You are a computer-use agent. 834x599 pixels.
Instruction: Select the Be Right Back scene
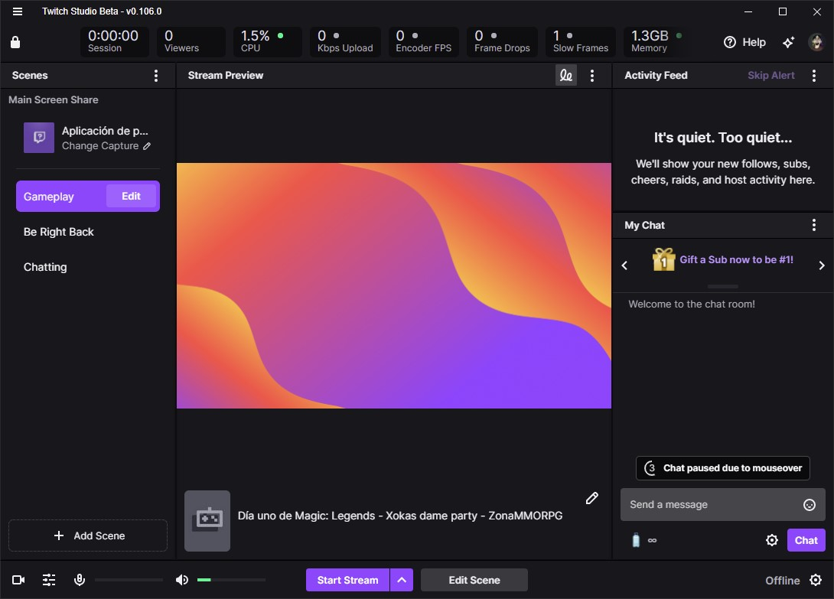59,232
